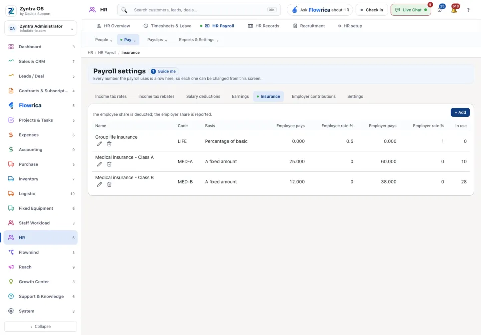Edit the Group life insurance row

click(99, 144)
